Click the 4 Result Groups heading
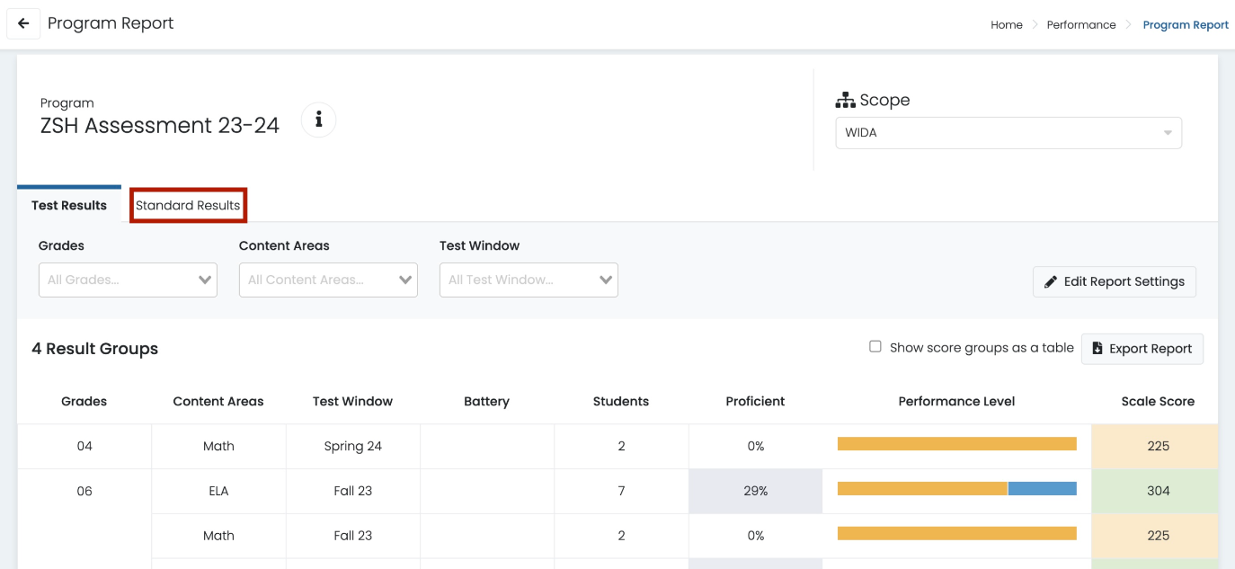Screen dimensions: 1235x569 [x=95, y=349]
